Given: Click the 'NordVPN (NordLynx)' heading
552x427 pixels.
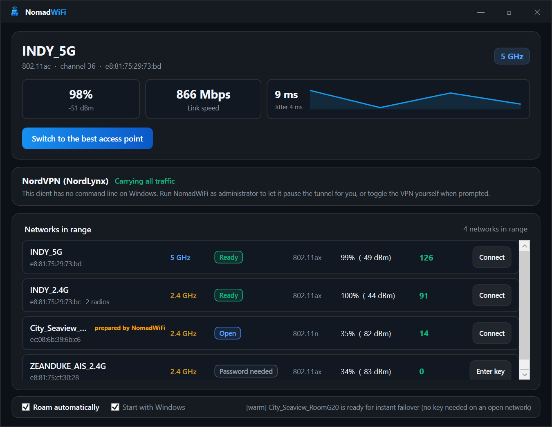Looking at the screenshot, I should 65,181.
